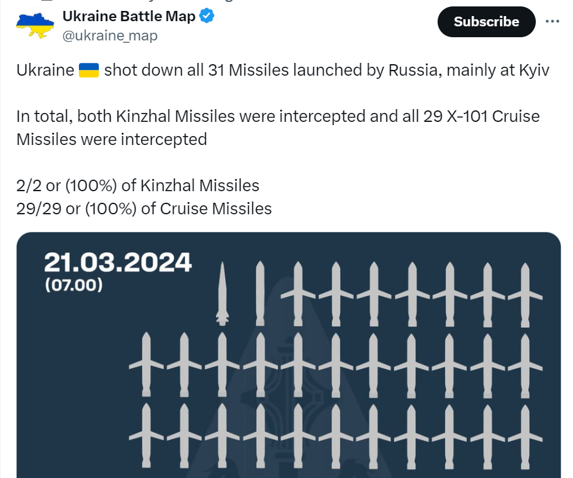Click the first winged cruise missile in top row
The height and width of the screenshot is (478, 573).
click(x=298, y=293)
